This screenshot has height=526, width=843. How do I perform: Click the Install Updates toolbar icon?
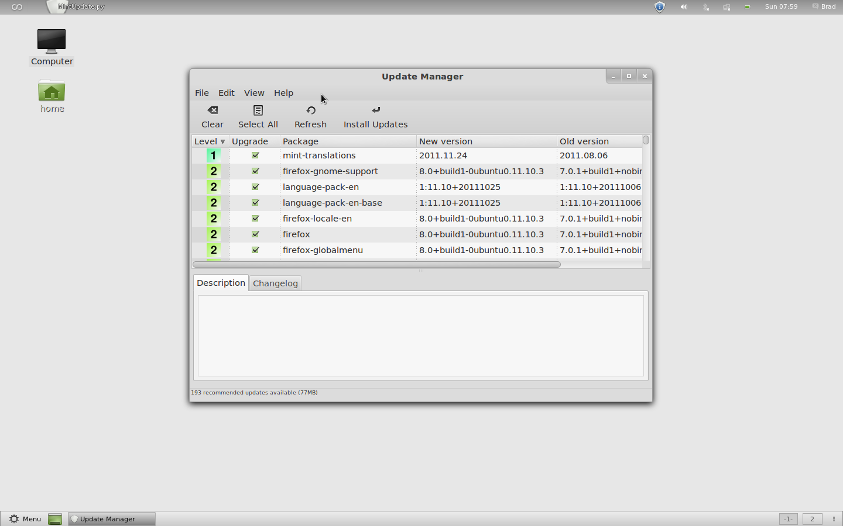click(x=376, y=110)
